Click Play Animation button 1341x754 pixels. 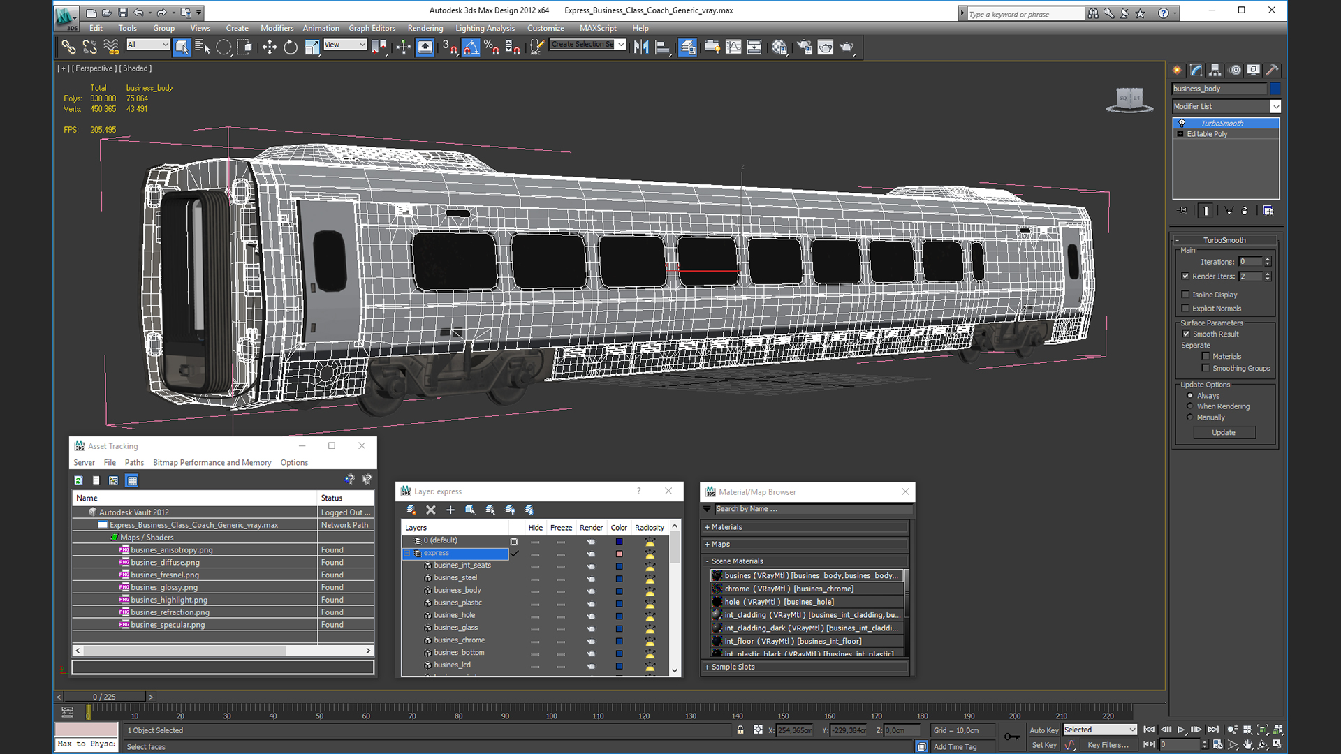point(1182,730)
